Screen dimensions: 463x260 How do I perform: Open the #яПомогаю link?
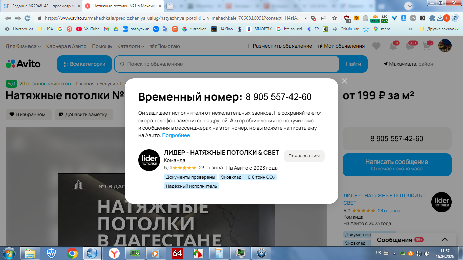[165, 46]
